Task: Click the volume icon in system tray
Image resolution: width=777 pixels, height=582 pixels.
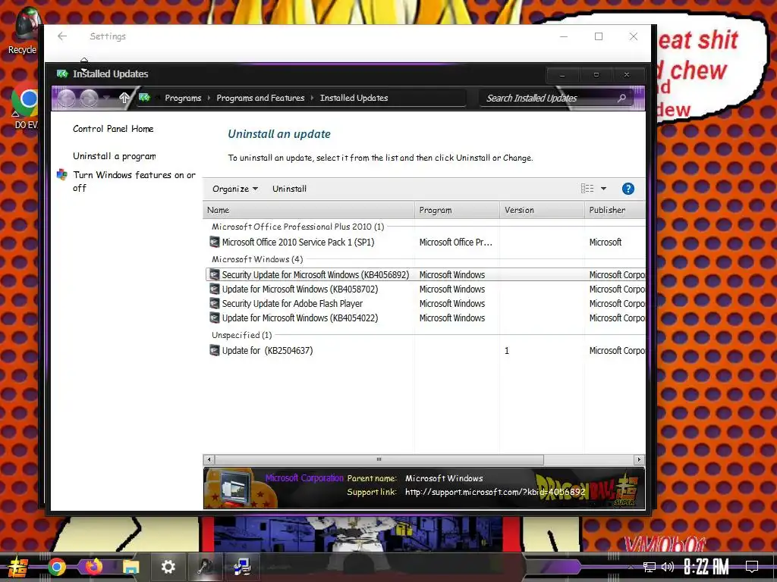Action: click(x=668, y=567)
